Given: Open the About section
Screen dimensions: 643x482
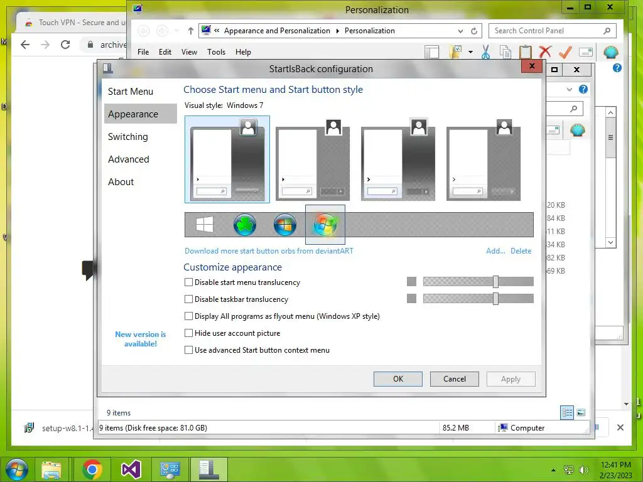Looking at the screenshot, I should pyautogui.click(x=140, y=181).
